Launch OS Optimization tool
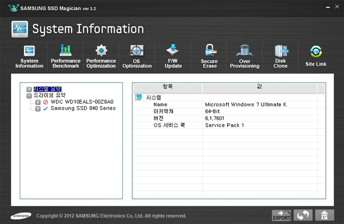The image size is (344, 224). (137, 56)
